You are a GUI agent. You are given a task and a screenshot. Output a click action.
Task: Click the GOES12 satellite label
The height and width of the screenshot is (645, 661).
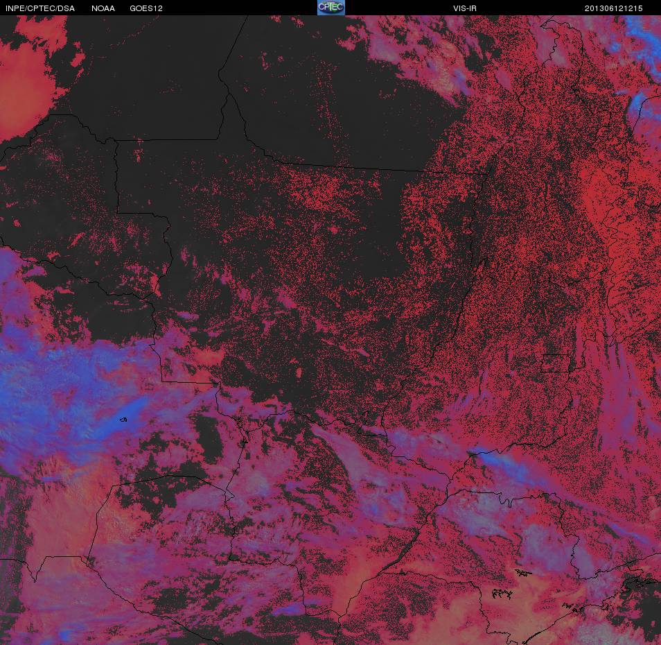(146, 8)
